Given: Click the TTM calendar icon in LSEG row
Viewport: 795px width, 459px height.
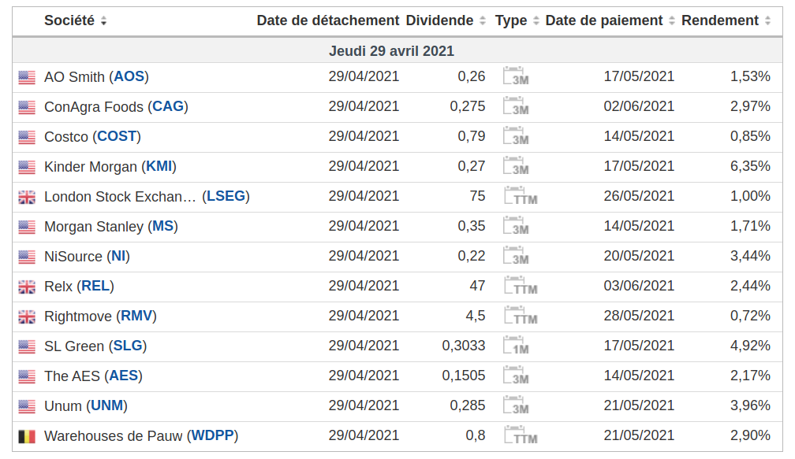Looking at the screenshot, I should tap(521, 195).
